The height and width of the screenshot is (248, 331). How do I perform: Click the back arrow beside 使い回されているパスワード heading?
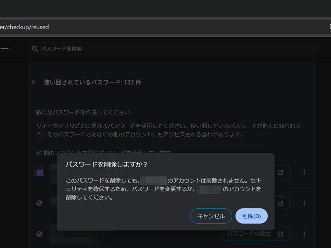34,82
